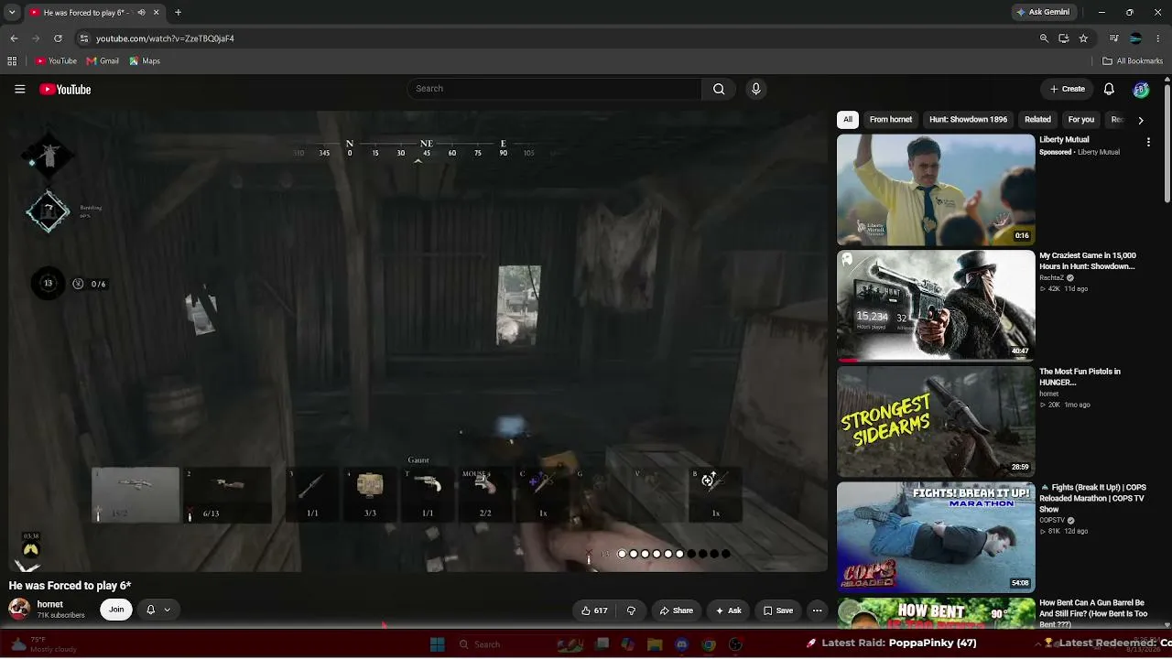
Task: Click the Create button
Action: pos(1068,89)
